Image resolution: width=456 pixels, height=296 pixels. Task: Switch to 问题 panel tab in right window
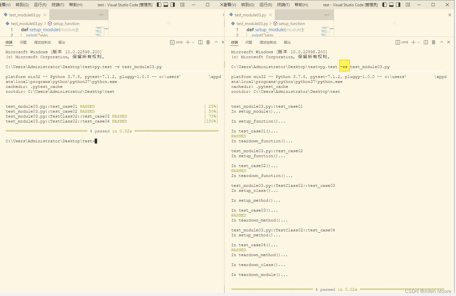click(x=249, y=42)
